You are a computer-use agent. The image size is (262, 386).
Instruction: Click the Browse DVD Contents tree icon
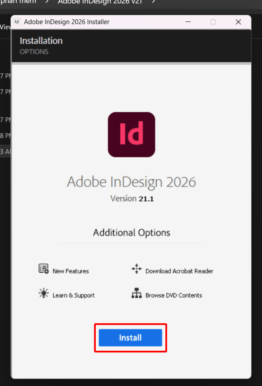(137, 293)
